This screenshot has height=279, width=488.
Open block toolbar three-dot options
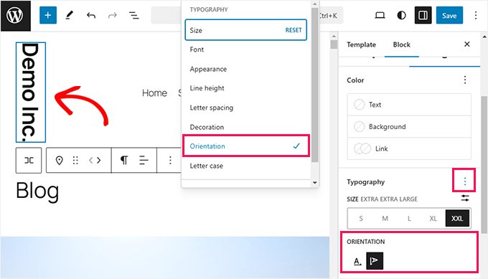click(x=170, y=160)
